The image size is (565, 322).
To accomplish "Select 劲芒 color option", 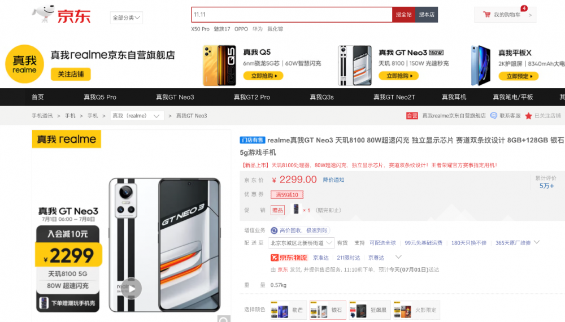I will [x=289, y=310].
